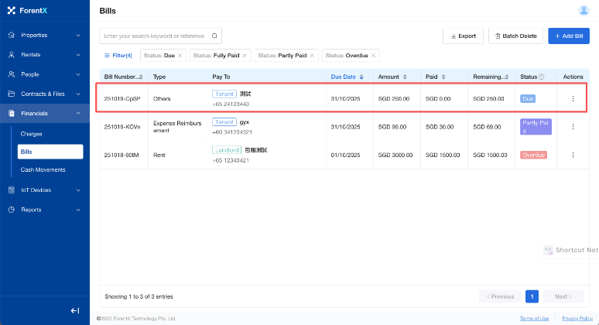Click the search magnifier icon

coord(214,36)
